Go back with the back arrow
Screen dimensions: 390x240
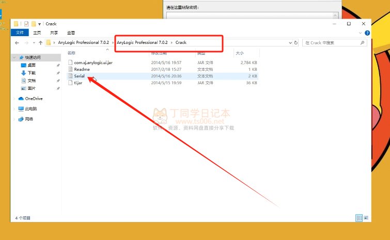tap(17, 43)
